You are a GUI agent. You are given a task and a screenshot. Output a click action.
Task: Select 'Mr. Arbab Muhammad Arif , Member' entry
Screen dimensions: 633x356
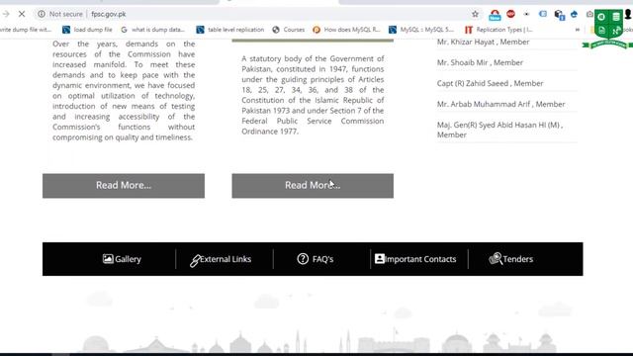click(x=500, y=104)
